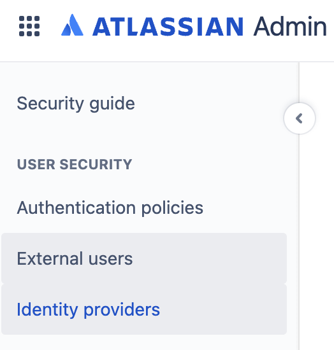Image resolution: width=334 pixels, height=350 pixels.
Task: Click the Atlassian triangle logo icon
Action: point(72,25)
